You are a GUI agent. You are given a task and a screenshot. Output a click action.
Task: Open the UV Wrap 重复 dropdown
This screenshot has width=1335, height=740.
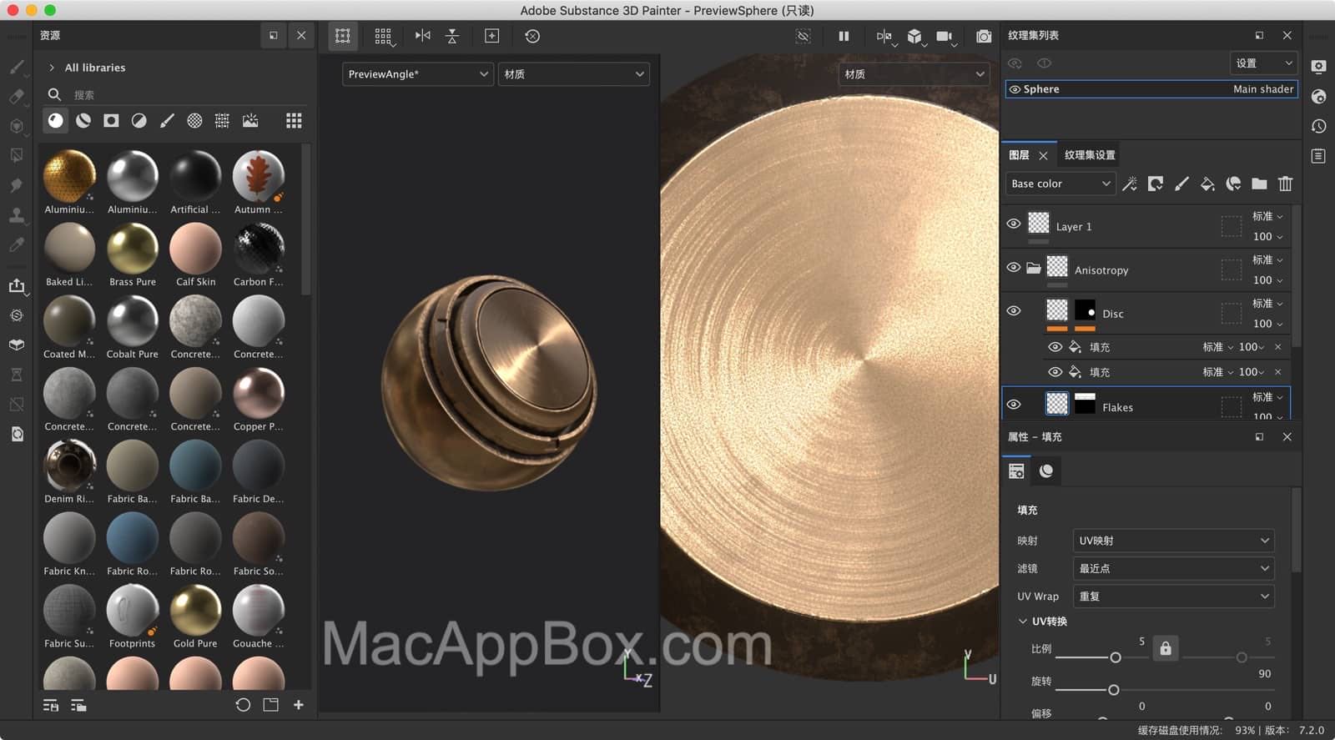coord(1173,597)
